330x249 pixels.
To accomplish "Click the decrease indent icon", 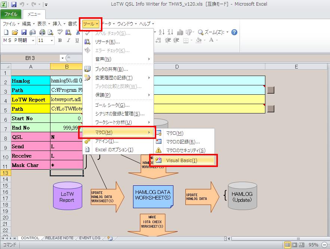I will [168, 40].
